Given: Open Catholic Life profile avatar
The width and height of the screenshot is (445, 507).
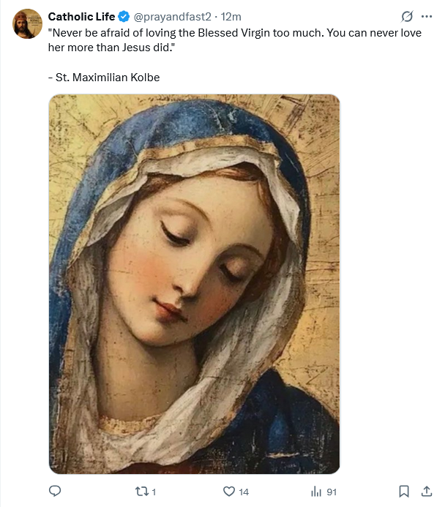Looking at the screenshot, I should tap(27, 23).
